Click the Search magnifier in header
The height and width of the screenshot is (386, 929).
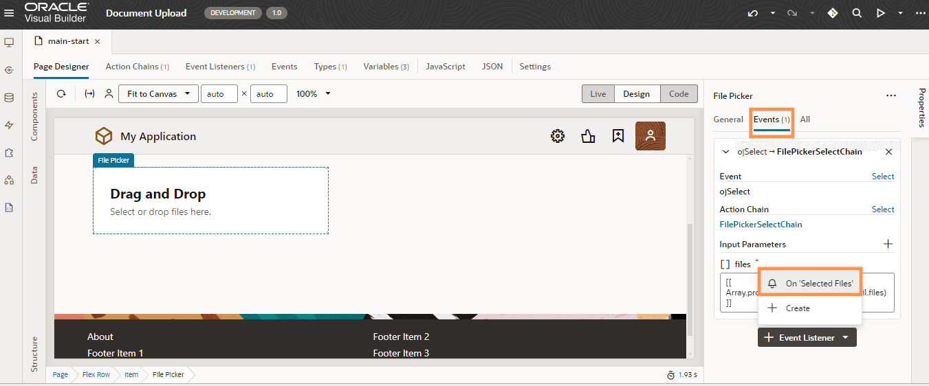pos(857,13)
